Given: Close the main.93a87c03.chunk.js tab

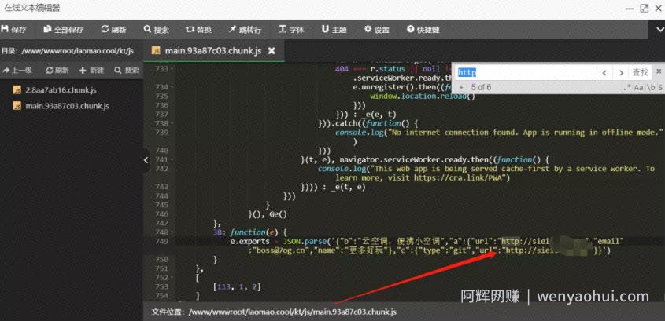Looking at the screenshot, I should [x=272, y=51].
